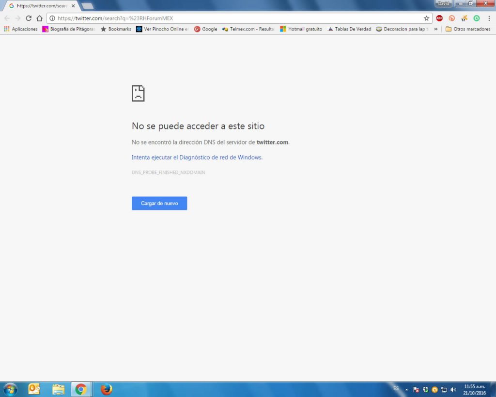Open the orange extension icon beside ABP

[x=452, y=18]
